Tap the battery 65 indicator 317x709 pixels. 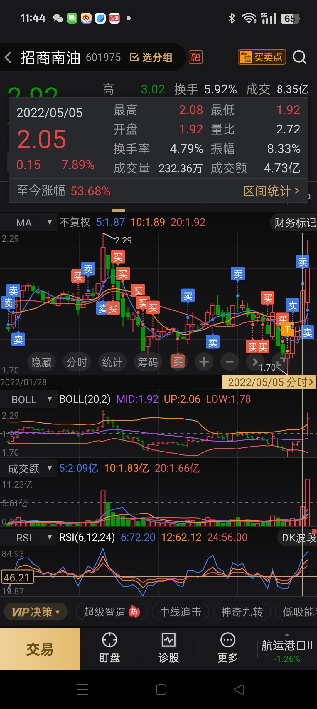tap(290, 19)
